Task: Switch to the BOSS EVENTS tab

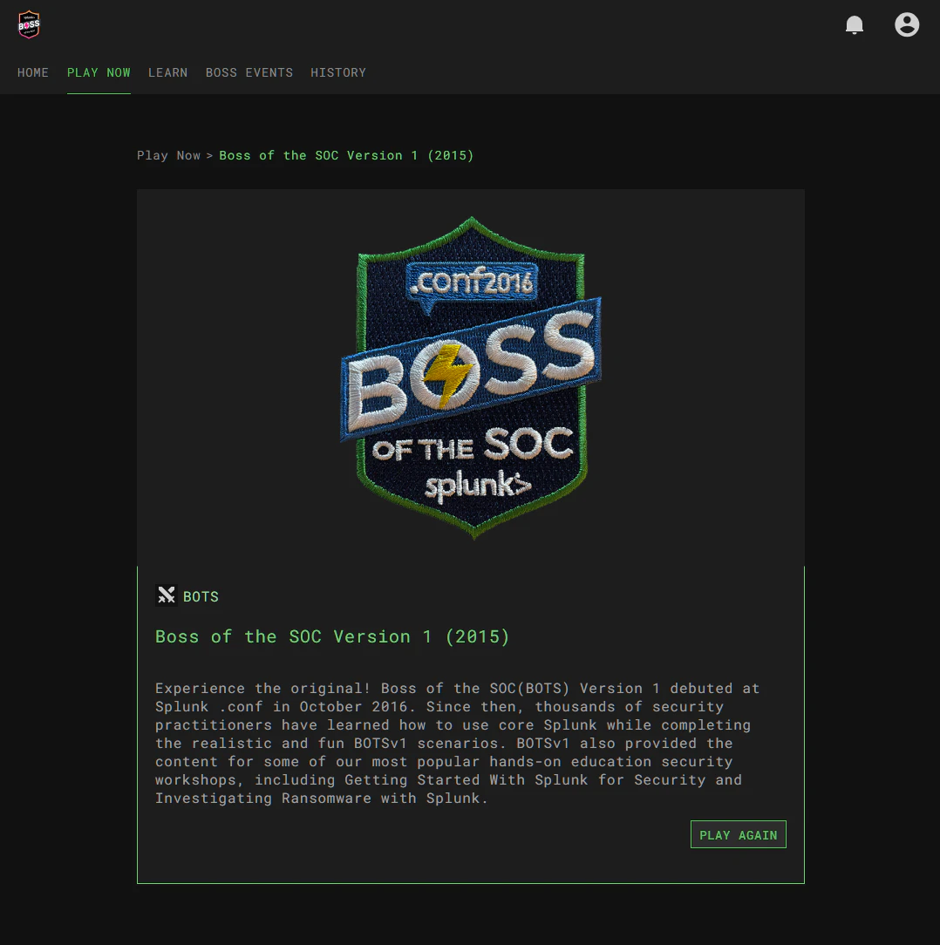Action: pos(249,73)
